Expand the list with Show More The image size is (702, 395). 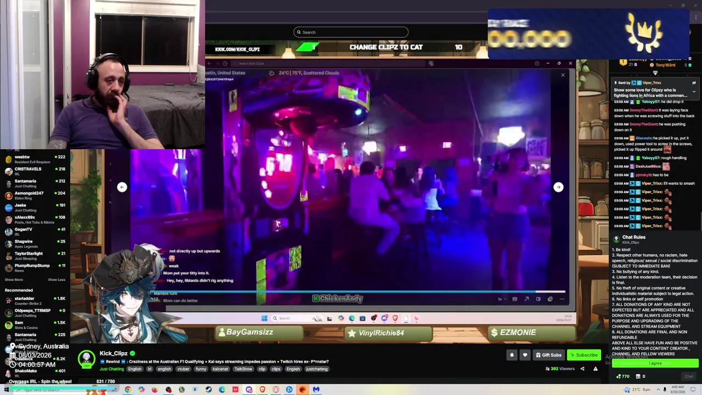[14, 280]
